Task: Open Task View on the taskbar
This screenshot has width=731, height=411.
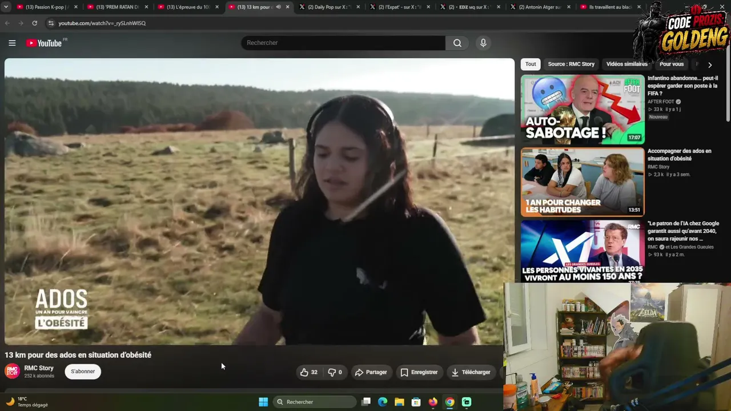Action: pyautogui.click(x=366, y=402)
